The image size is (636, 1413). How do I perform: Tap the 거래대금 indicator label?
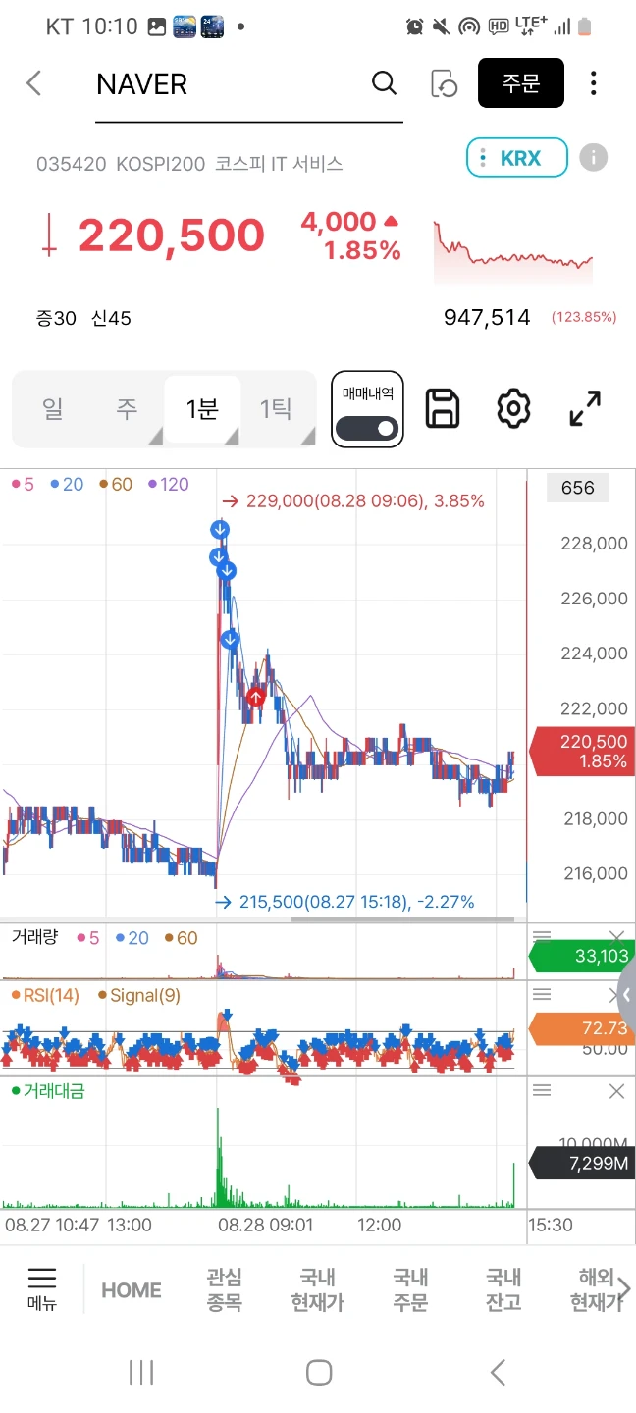[x=47, y=1091]
